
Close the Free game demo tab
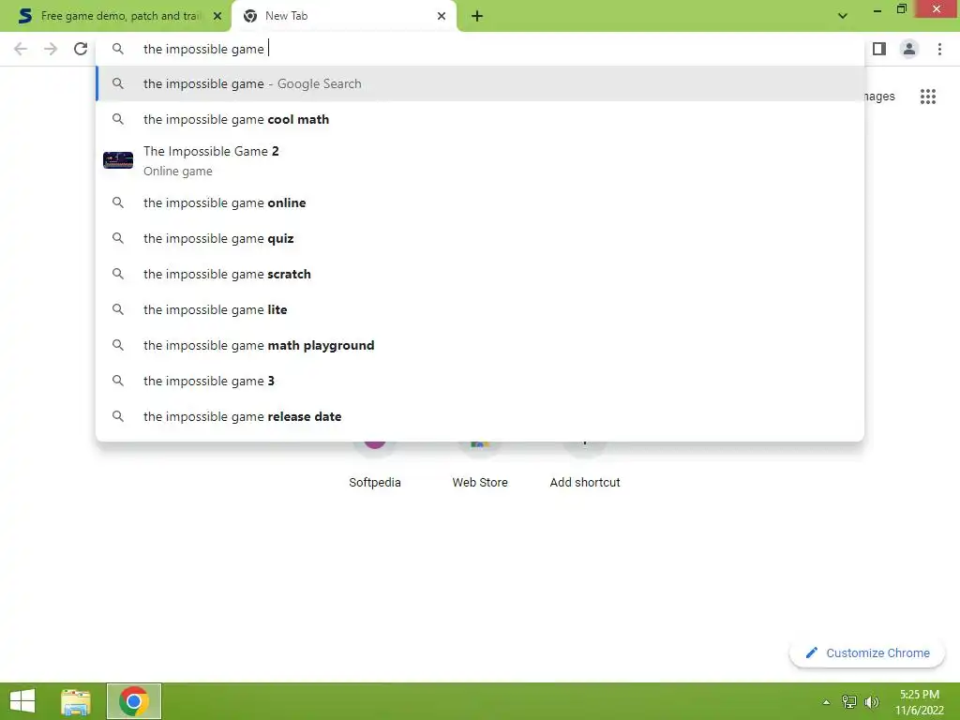tap(217, 16)
